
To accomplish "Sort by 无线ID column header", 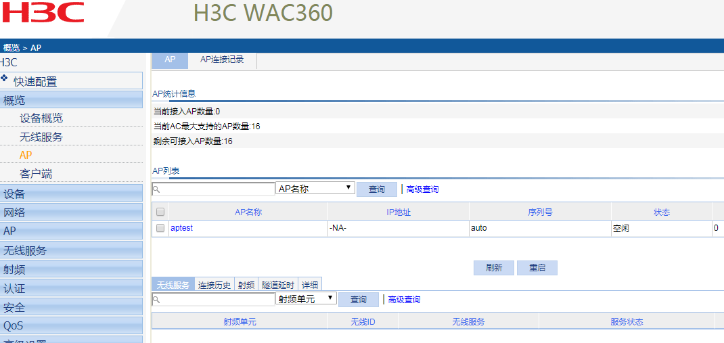I will click(363, 322).
